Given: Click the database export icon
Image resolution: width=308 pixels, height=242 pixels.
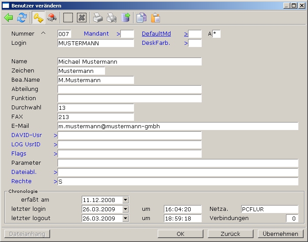Looking at the screenshot, I should 126,18.
